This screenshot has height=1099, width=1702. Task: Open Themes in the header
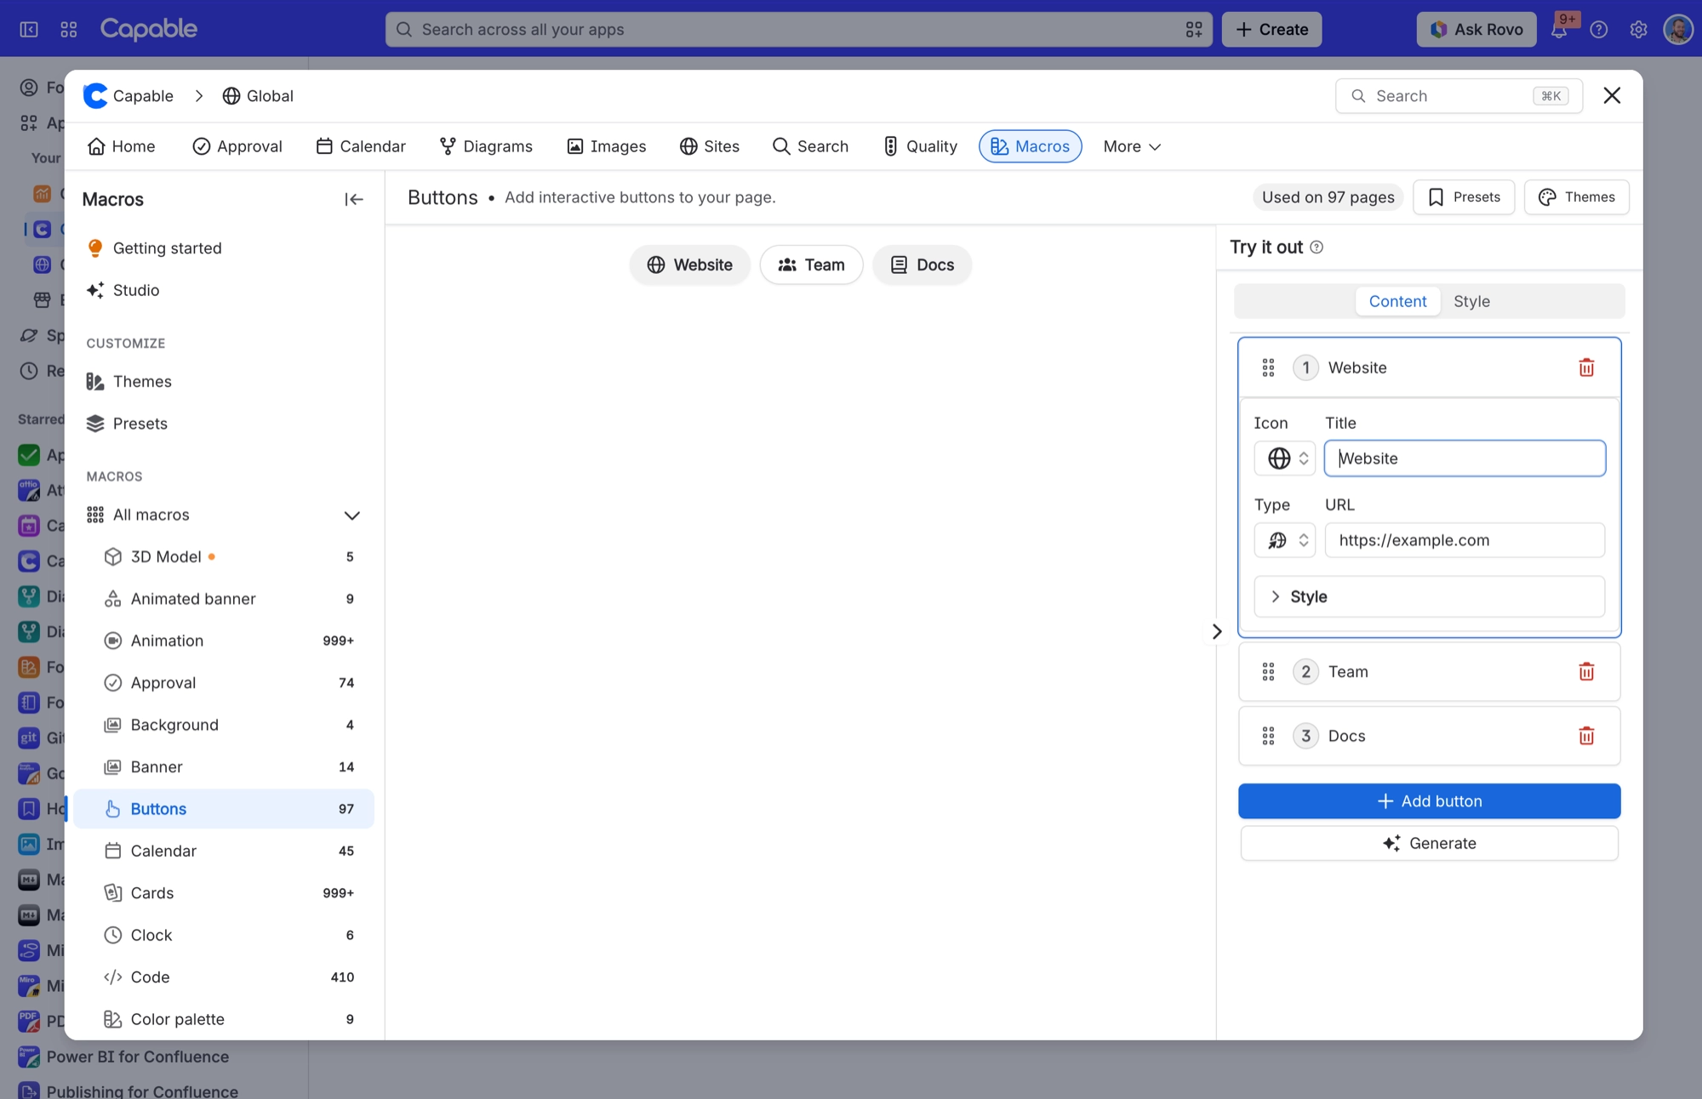click(1576, 197)
